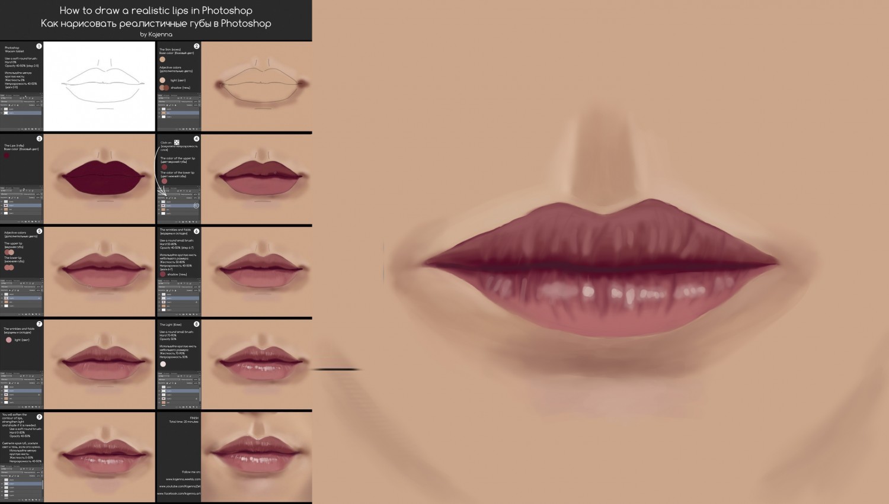Open the step 7 lips preview image
The image size is (889, 504).
click(x=100, y=364)
